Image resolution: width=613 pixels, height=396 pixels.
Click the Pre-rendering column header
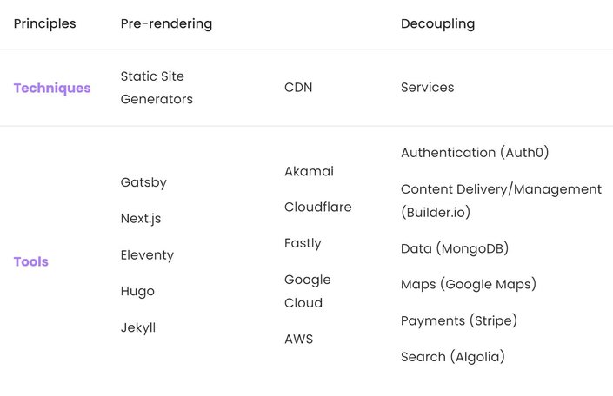point(167,23)
